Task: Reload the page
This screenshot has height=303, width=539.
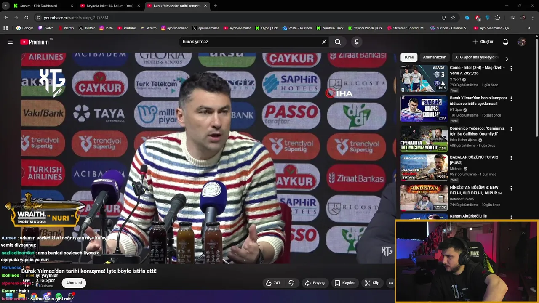Action: click(x=26, y=18)
